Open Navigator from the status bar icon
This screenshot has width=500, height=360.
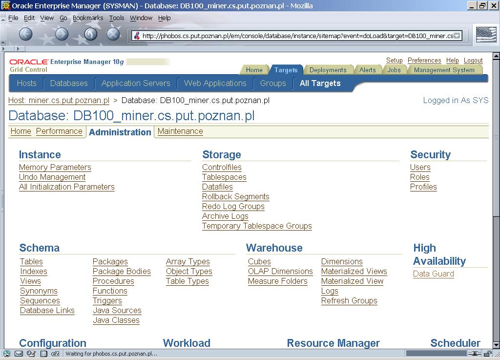pos(7,353)
